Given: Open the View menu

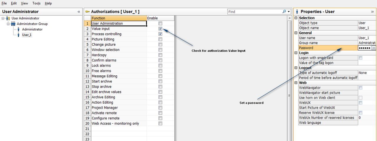Looking at the screenshot, I should [x=24, y=3].
